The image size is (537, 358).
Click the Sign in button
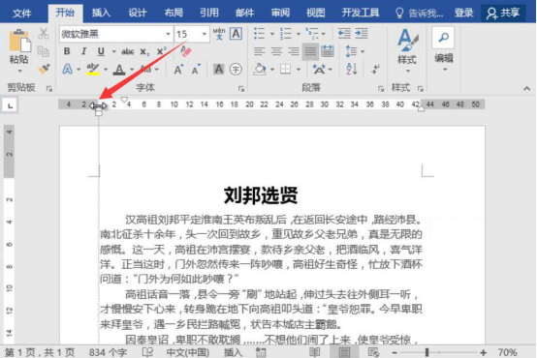(463, 13)
